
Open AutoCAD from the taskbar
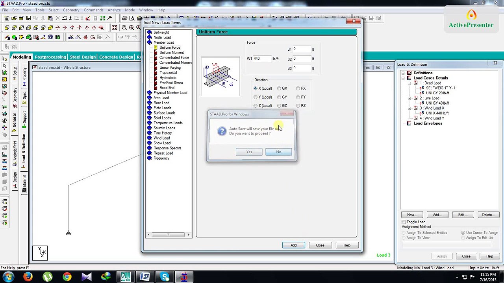click(126, 277)
